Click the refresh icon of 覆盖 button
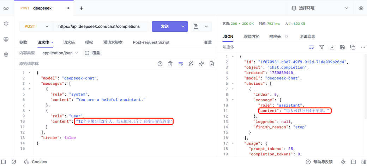This screenshot has height=166, width=367. point(87,53)
